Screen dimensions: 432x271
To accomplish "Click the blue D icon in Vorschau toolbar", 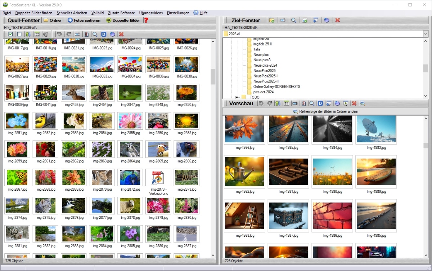I will (x=320, y=103).
